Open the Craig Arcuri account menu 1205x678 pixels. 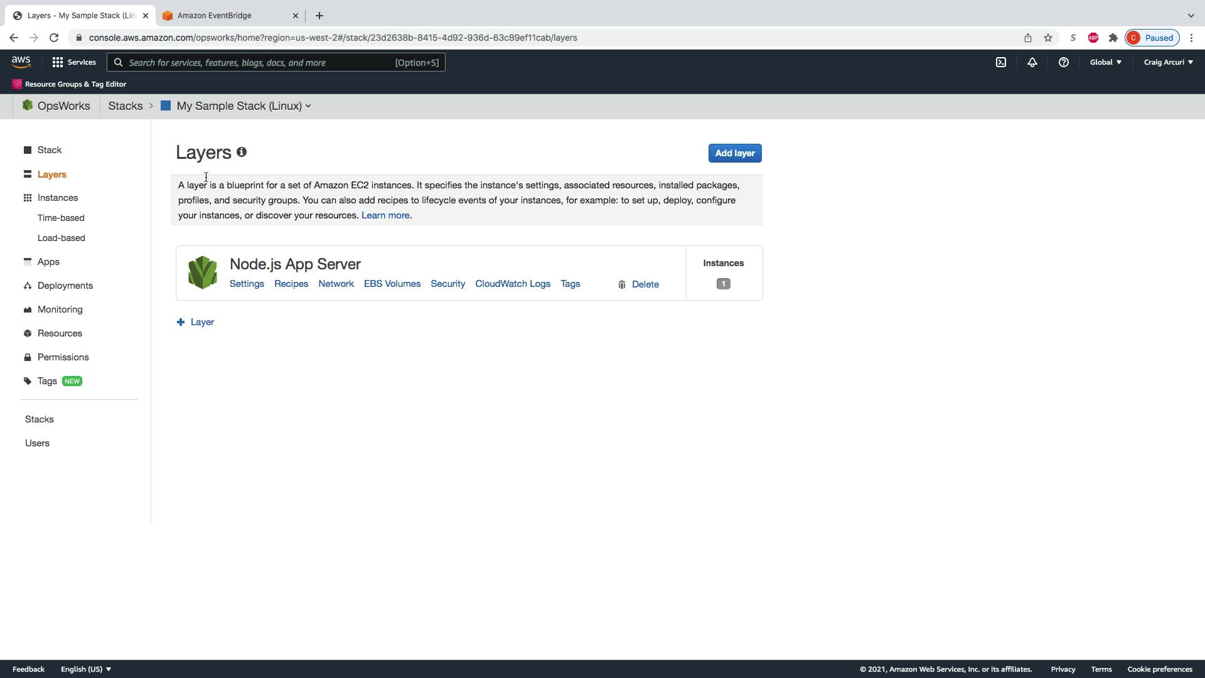coord(1168,62)
